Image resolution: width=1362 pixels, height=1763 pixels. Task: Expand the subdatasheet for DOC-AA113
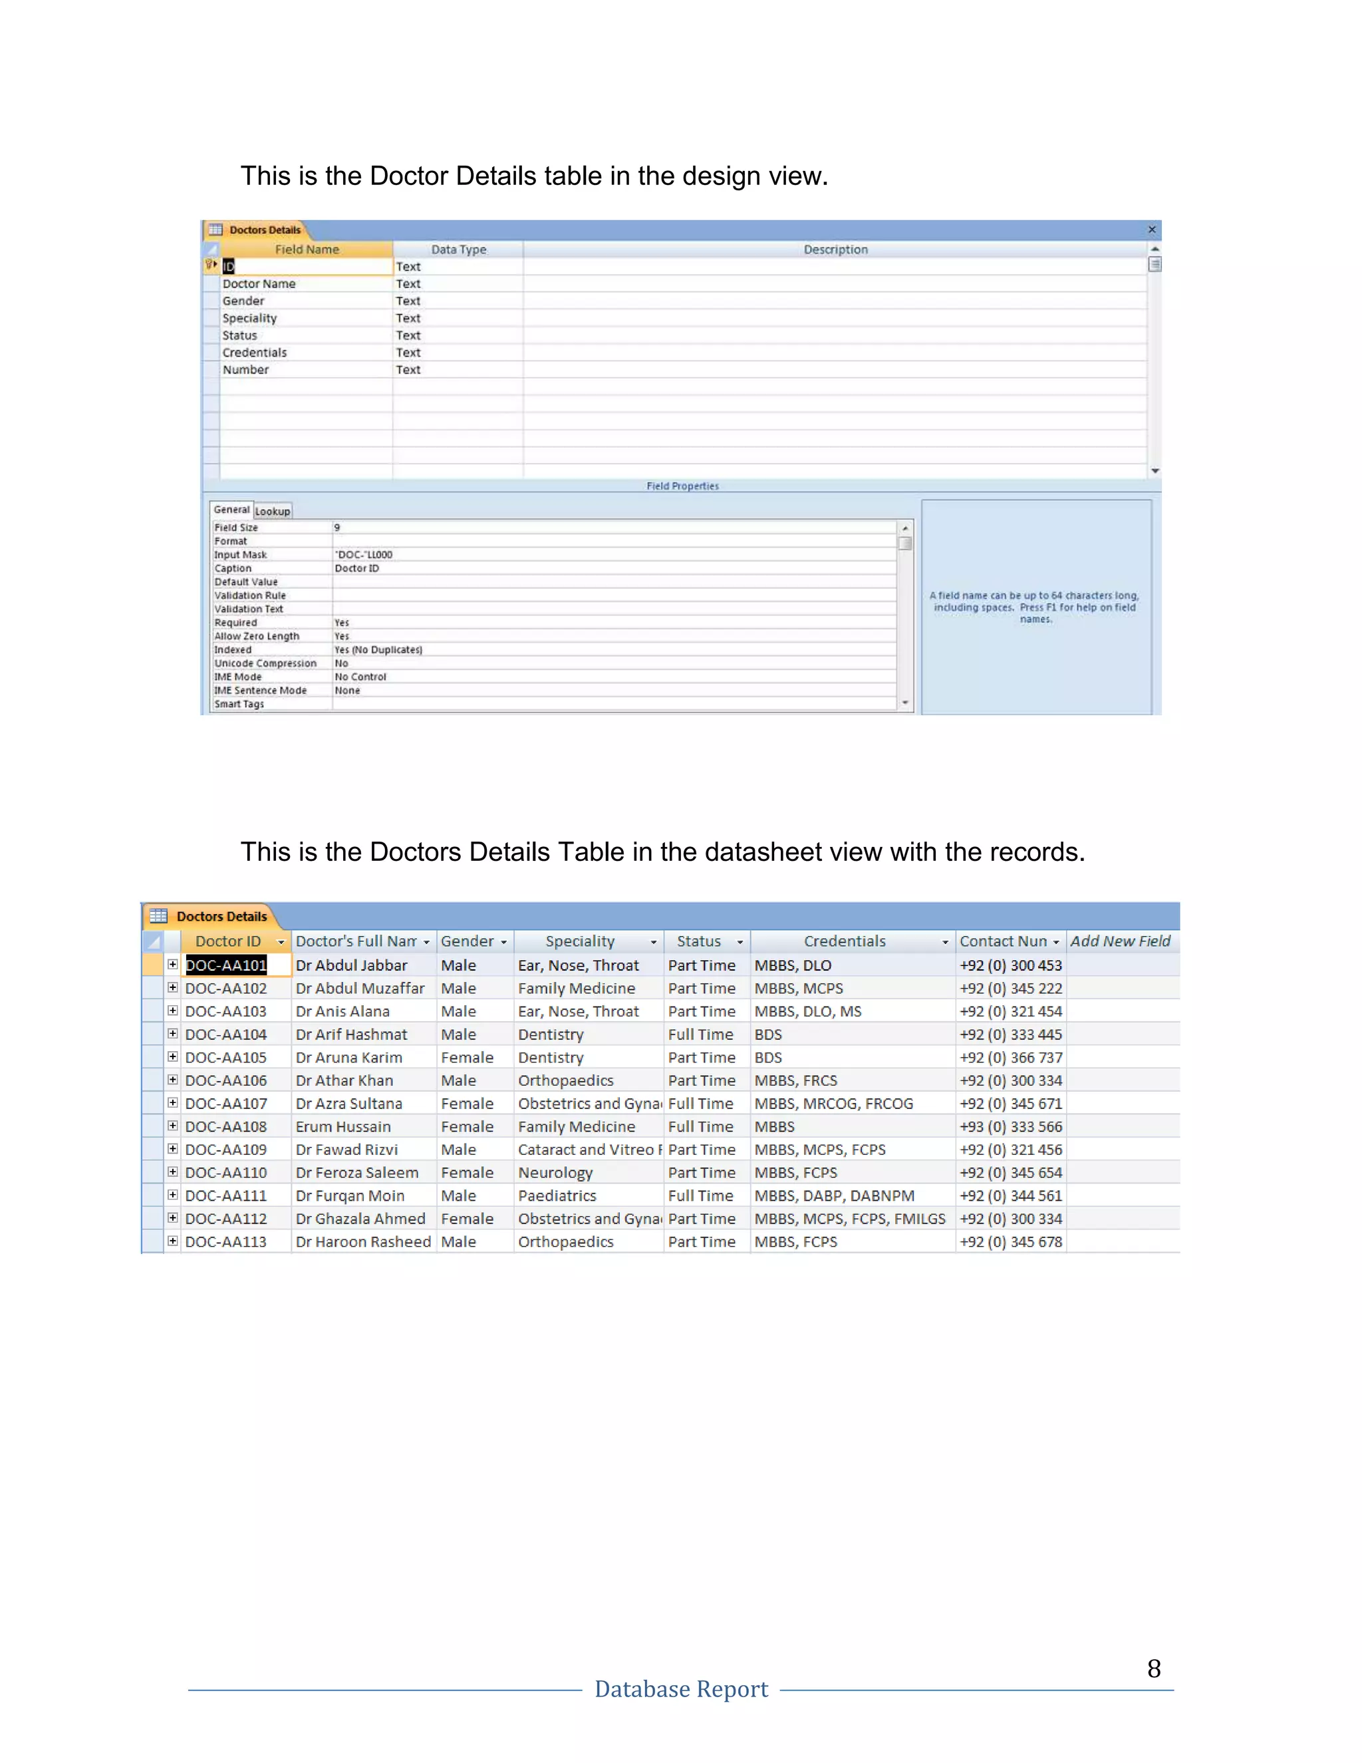pyautogui.click(x=173, y=1241)
